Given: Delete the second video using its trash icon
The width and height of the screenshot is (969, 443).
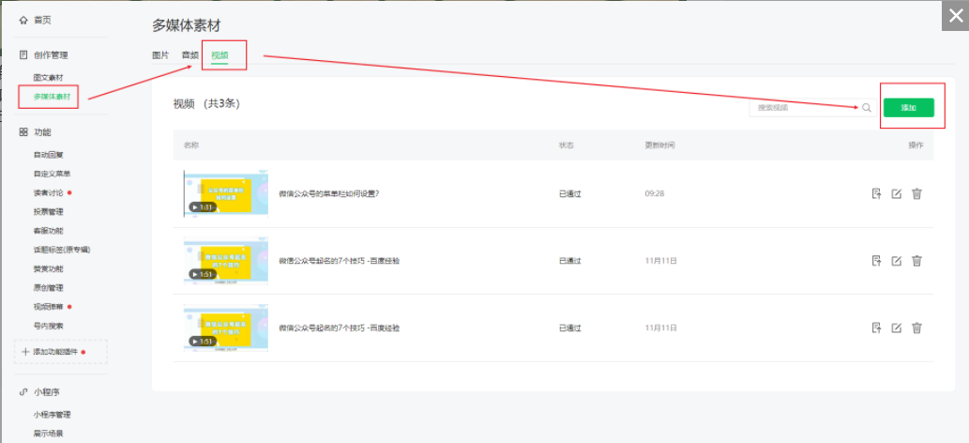Looking at the screenshot, I should tap(916, 261).
